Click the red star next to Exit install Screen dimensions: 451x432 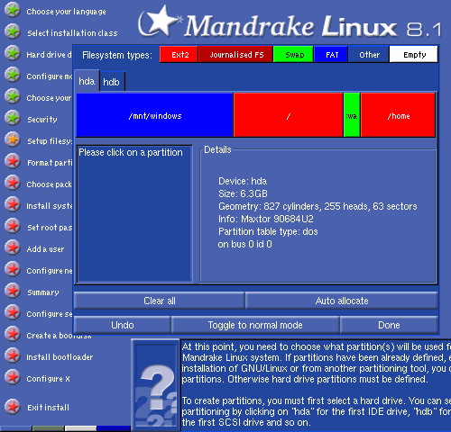pos(13,407)
